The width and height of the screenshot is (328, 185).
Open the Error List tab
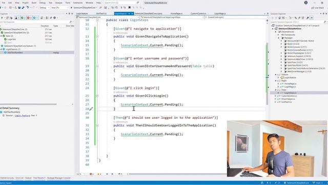tap(19, 178)
